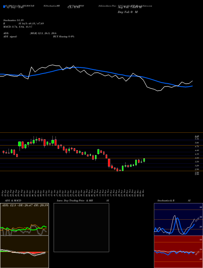Viewport: 203px width, 268px height.
Task: Select the 'Avg Vol: 7.639 M' text
Action: pos(130,8)
